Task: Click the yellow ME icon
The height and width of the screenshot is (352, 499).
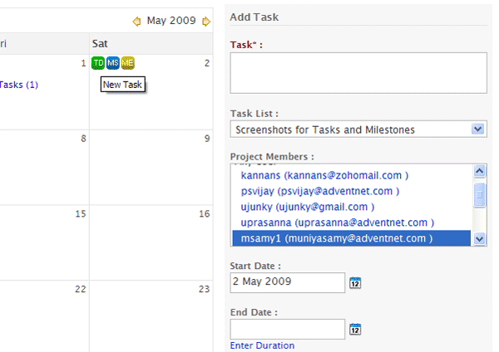Action: (127, 63)
